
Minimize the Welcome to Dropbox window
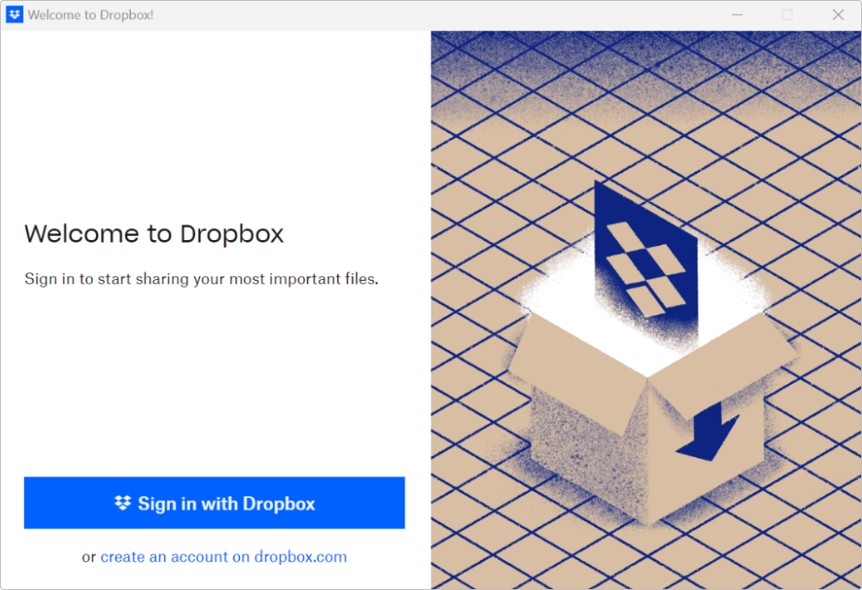pyautogui.click(x=737, y=15)
